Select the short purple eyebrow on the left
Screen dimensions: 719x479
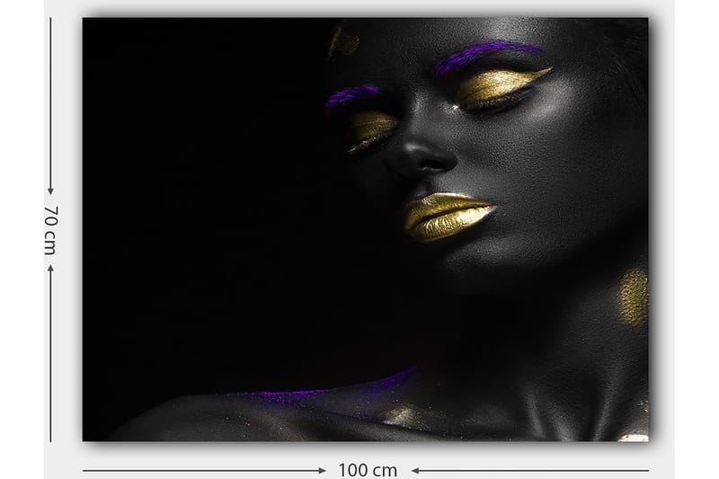pos(352,95)
